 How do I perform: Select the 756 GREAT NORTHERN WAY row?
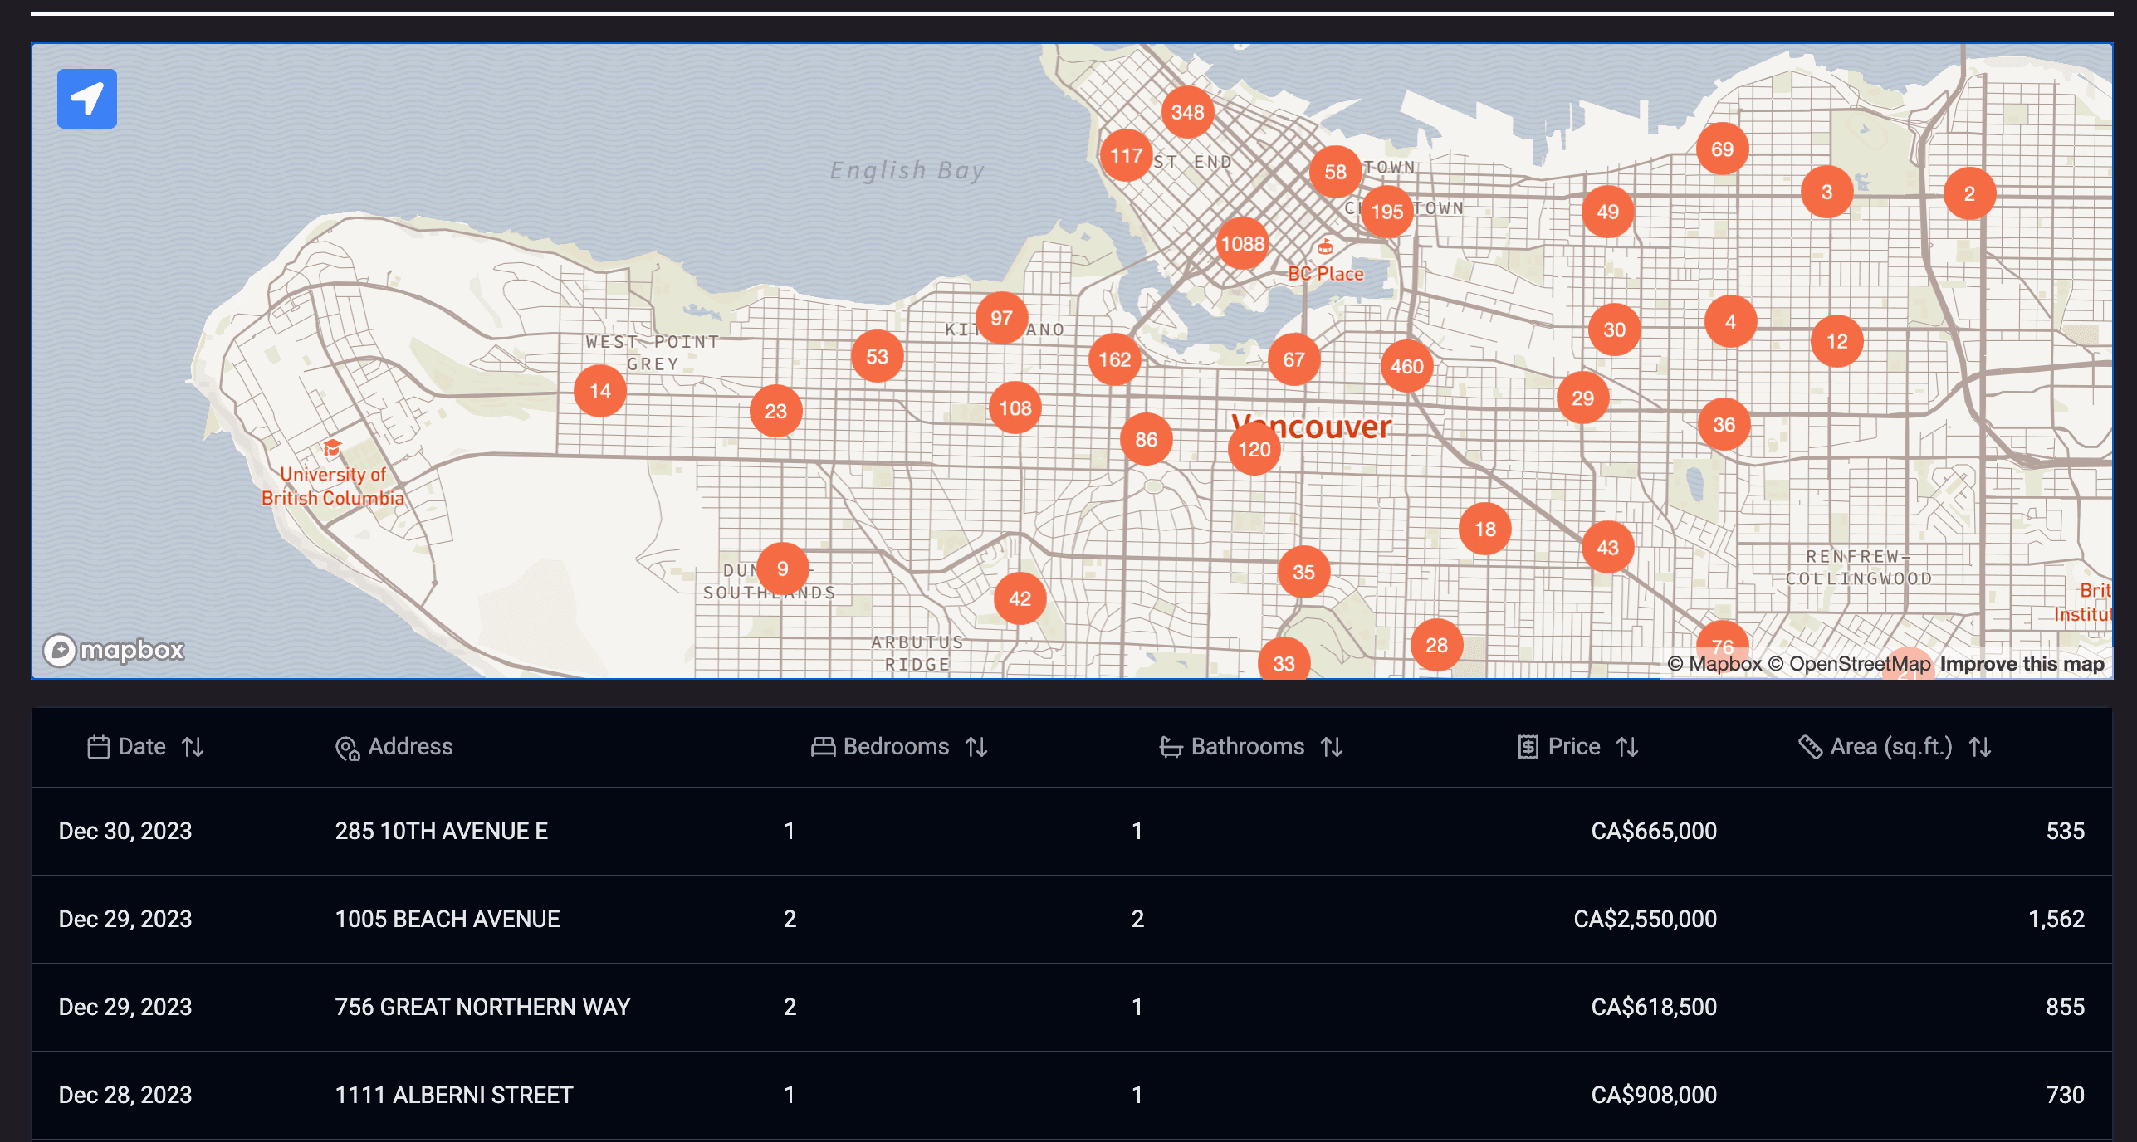[1072, 1008]
